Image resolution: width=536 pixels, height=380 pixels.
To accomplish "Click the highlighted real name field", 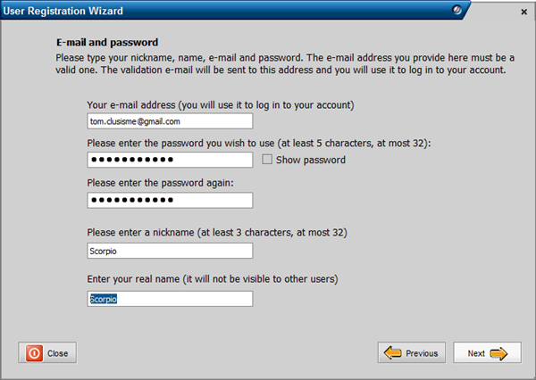I will coord(170,299).
